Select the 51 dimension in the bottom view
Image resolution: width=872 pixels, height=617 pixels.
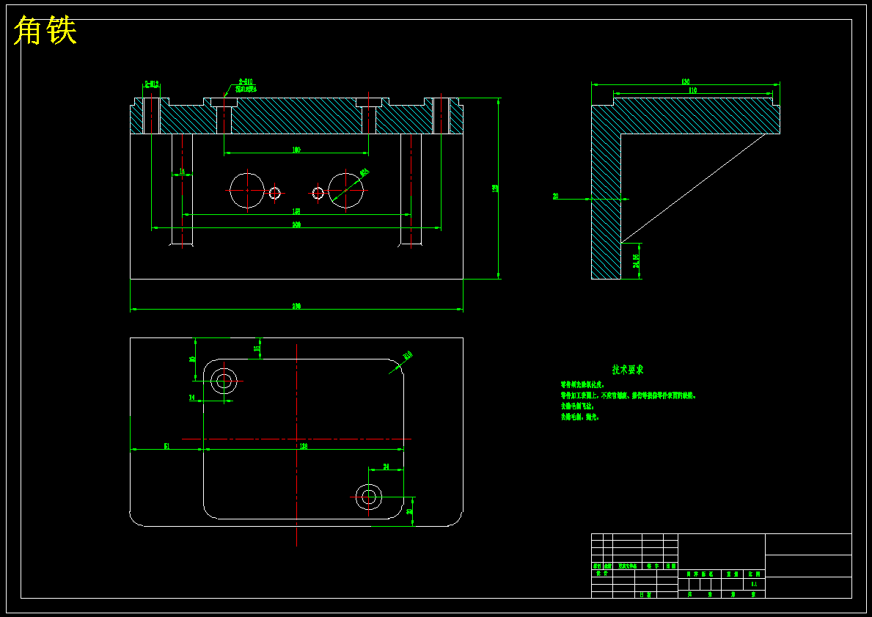166,446
